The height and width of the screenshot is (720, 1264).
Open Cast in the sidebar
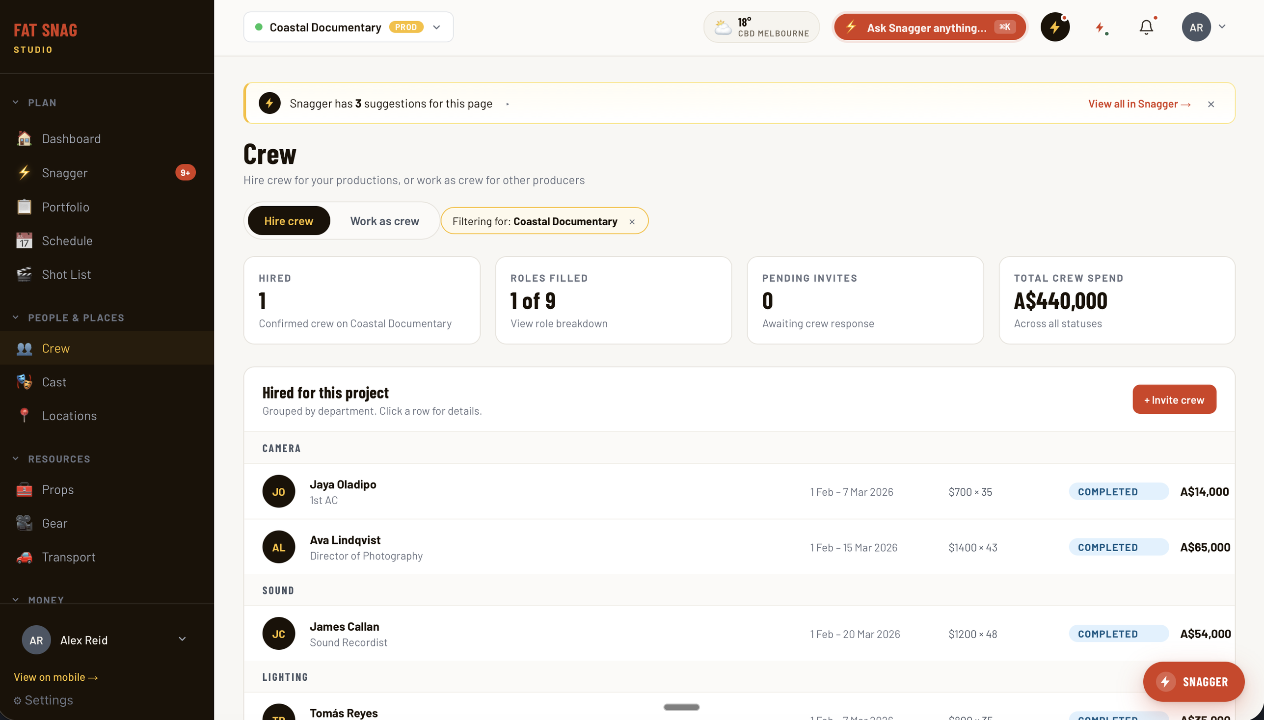click(107, 382)
